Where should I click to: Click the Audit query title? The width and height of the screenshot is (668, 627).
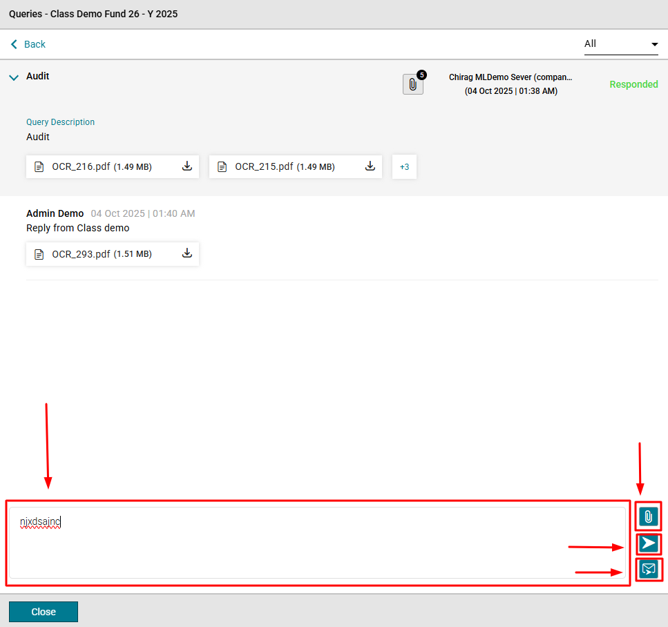pos(38,76)
